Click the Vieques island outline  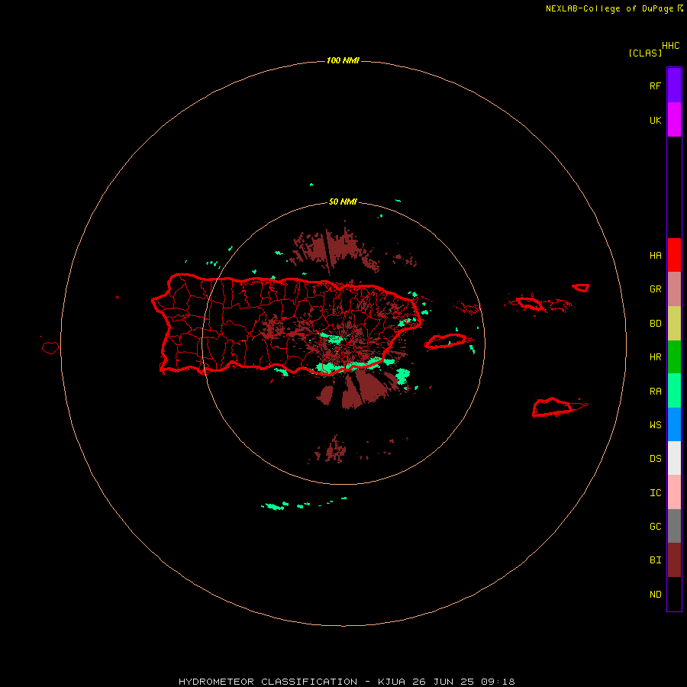point(445,341)
